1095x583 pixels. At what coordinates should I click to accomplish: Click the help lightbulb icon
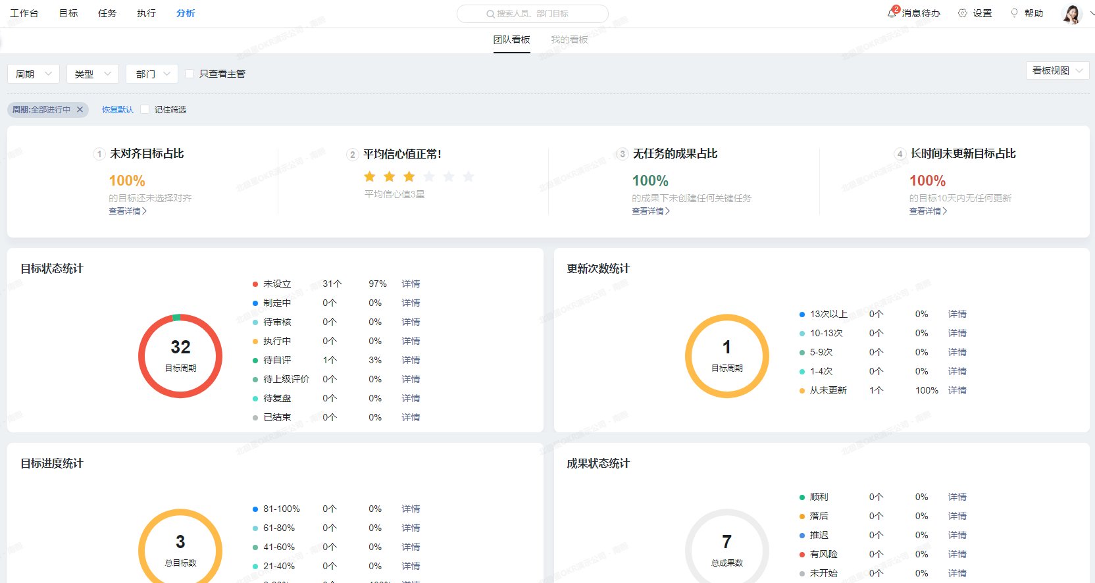coord(1014,13)
